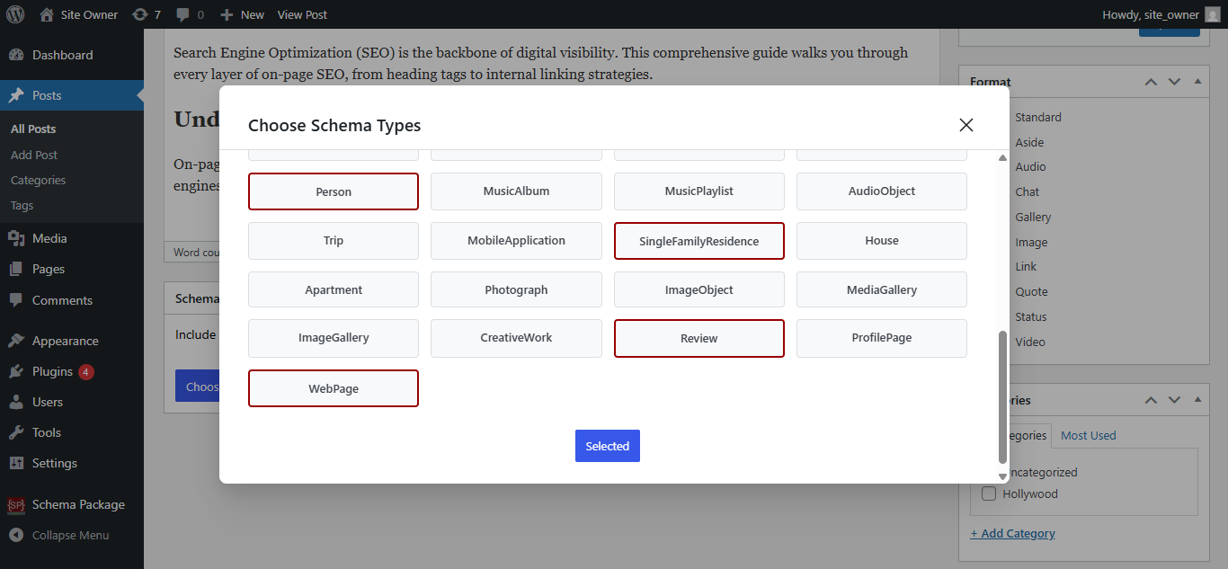Image resolution: width=1228 pixels, height=569 pixels.
Task: Move the Format panel down
Action: click(x=1174, y=82)
